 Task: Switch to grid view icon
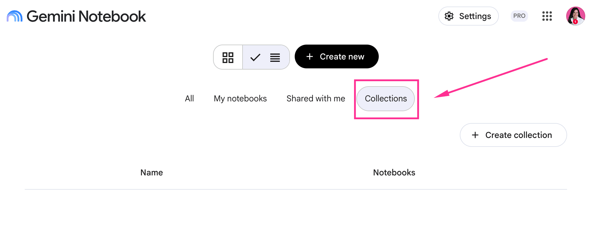228,57
